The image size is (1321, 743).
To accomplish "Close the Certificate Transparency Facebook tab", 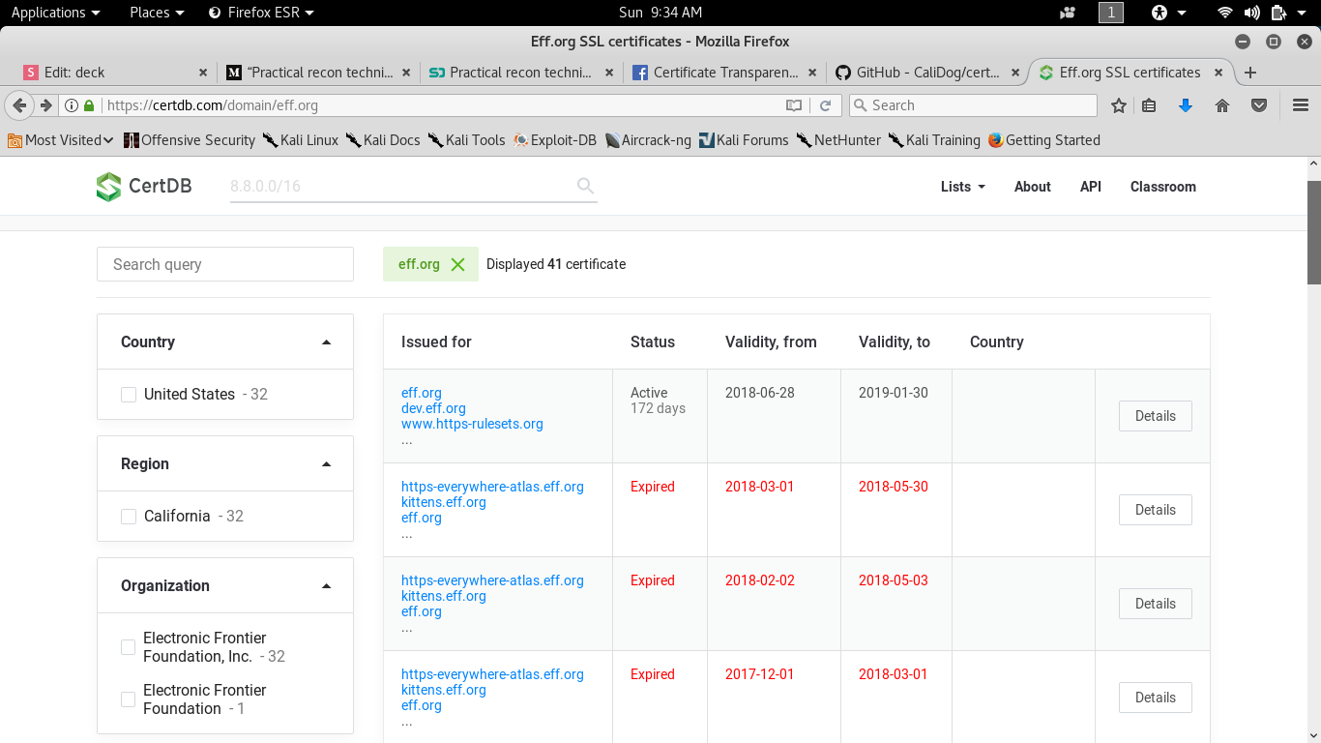I will 812,73.
